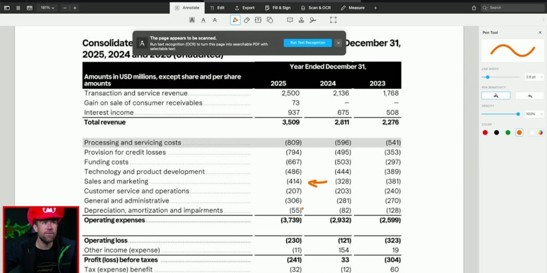This screenshot has height=273, width=547.
Task: Pick the Shapes tool
Action: (270, 20)
